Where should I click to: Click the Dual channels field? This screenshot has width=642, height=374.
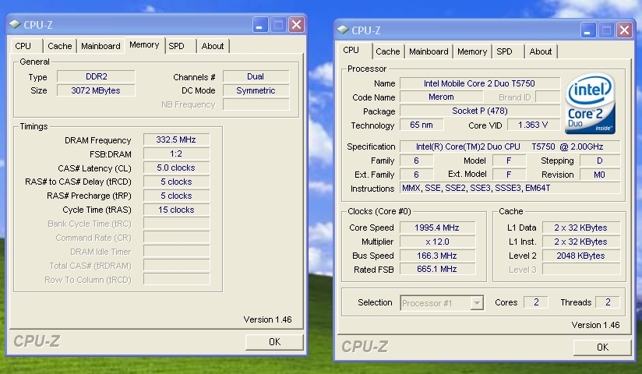256,76
